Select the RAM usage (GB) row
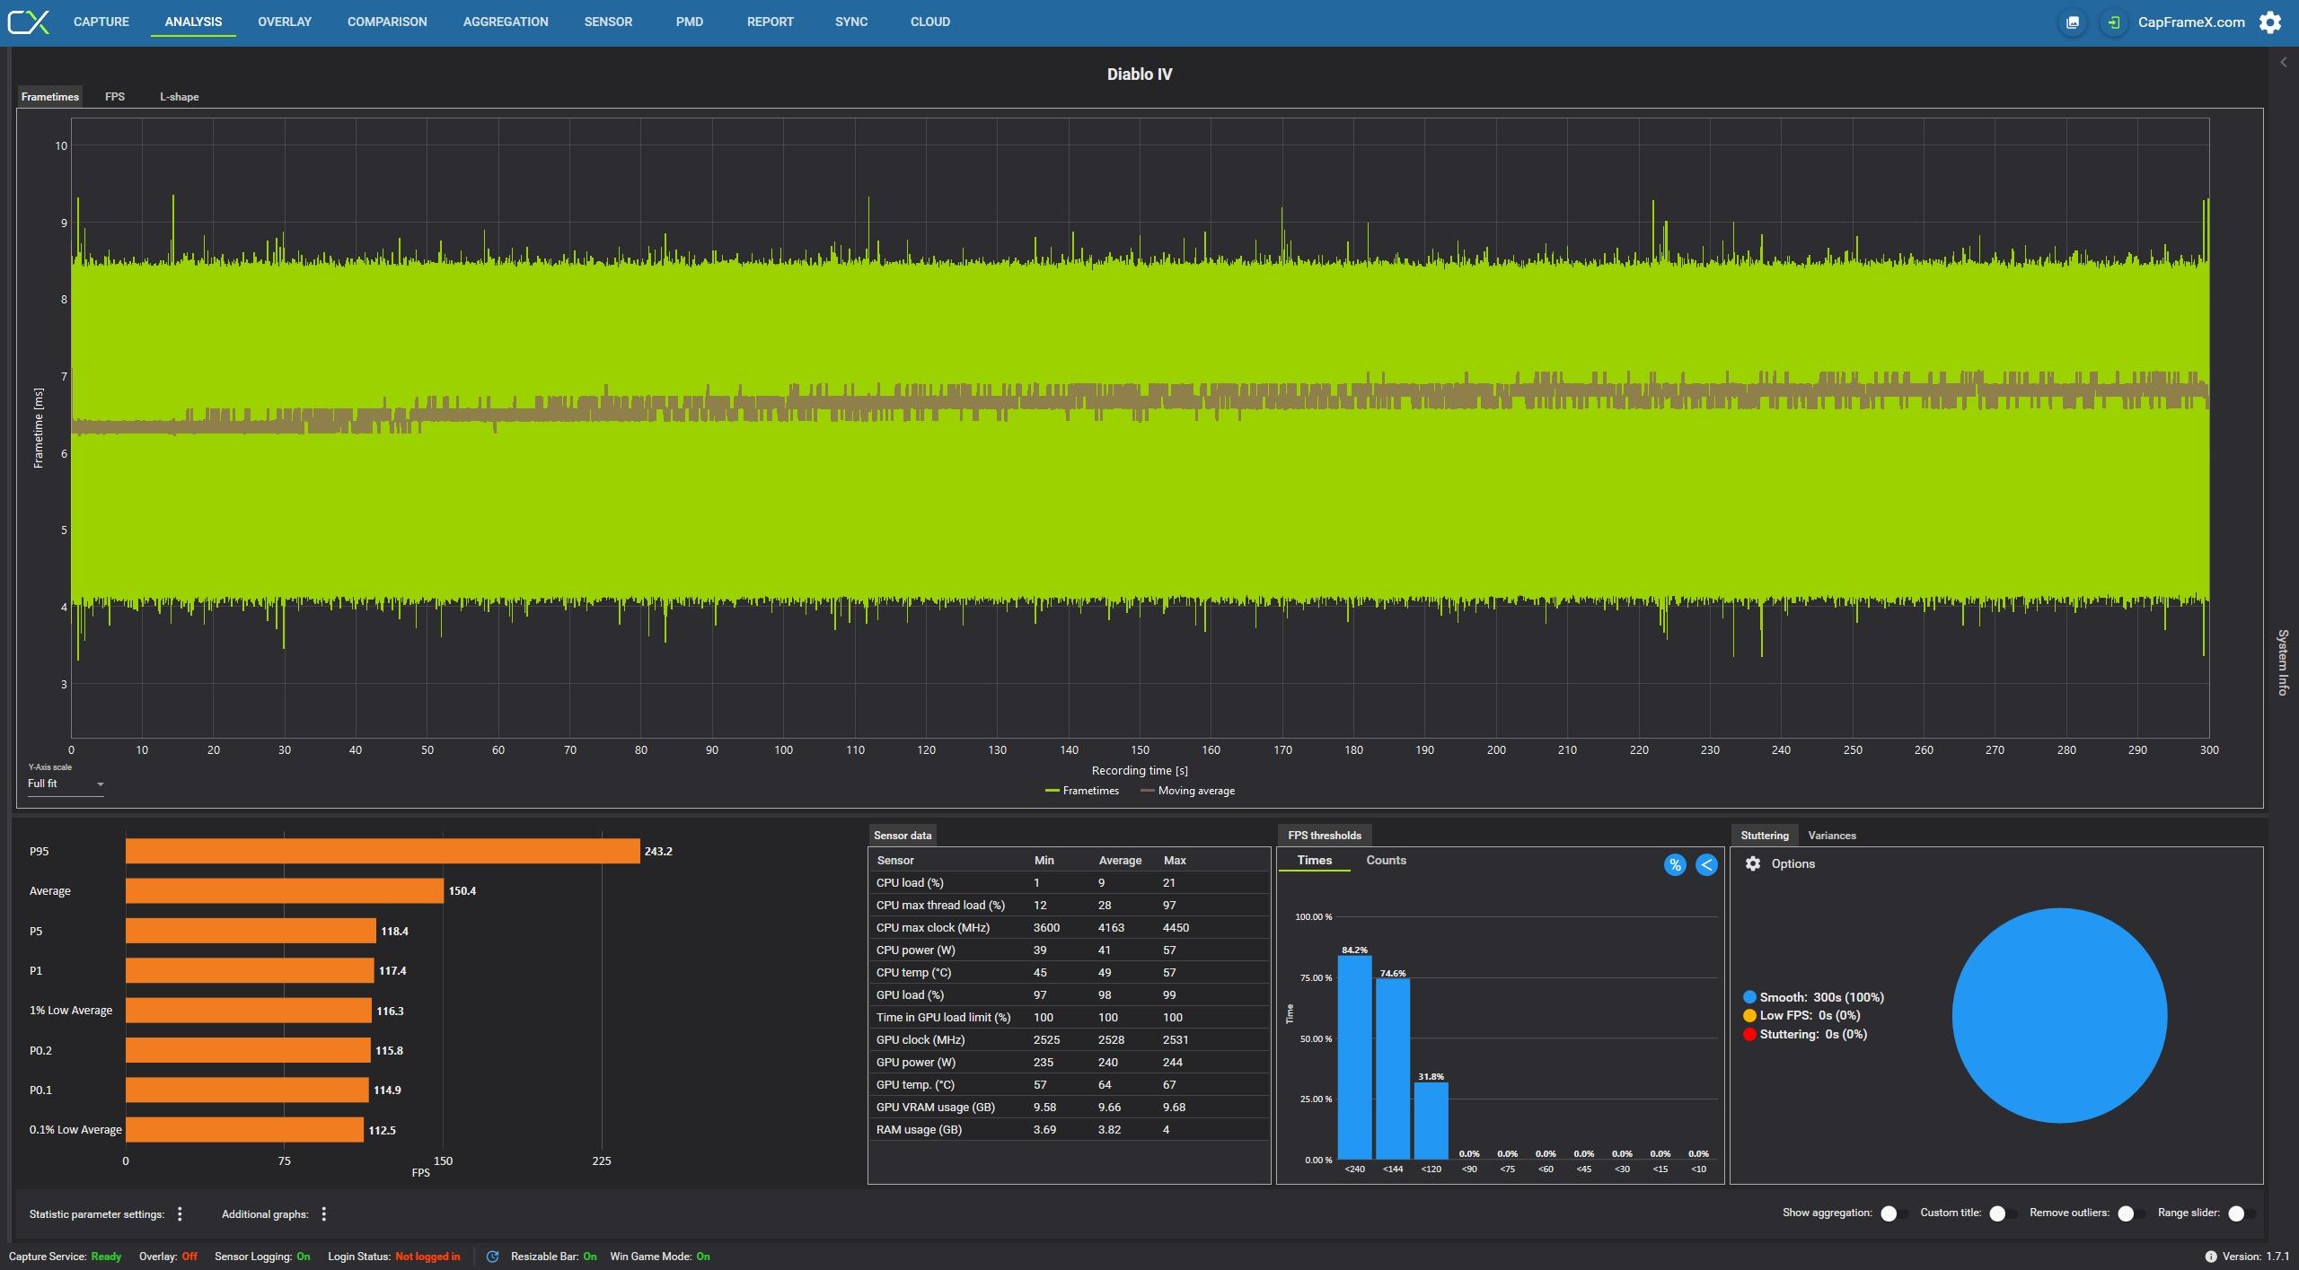Viewport: 2299px width, 1270px height. (x=1069, y=1130)
